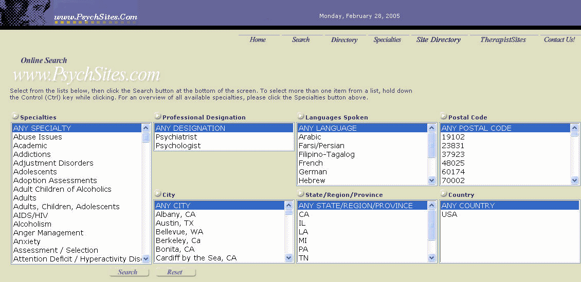Select AIDS/HIV specialty

pyautogui.click(x=77, y=215)
